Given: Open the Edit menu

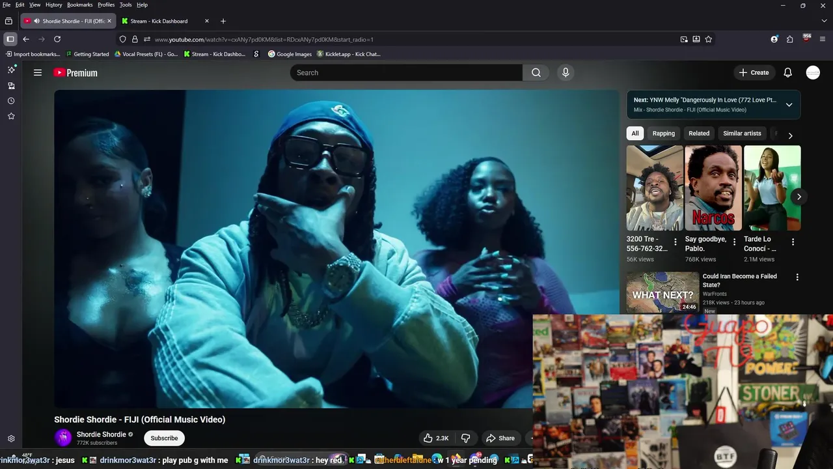Looking at the screenshot, I should pos(20,5).
